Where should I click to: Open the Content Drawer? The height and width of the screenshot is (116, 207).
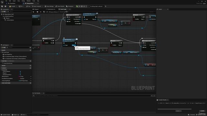[5, 115]
